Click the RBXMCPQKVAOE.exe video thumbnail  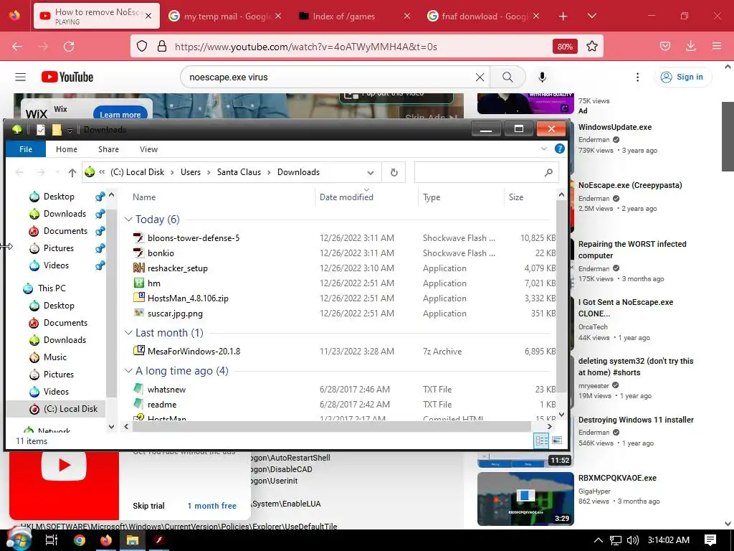pos(525,499)
